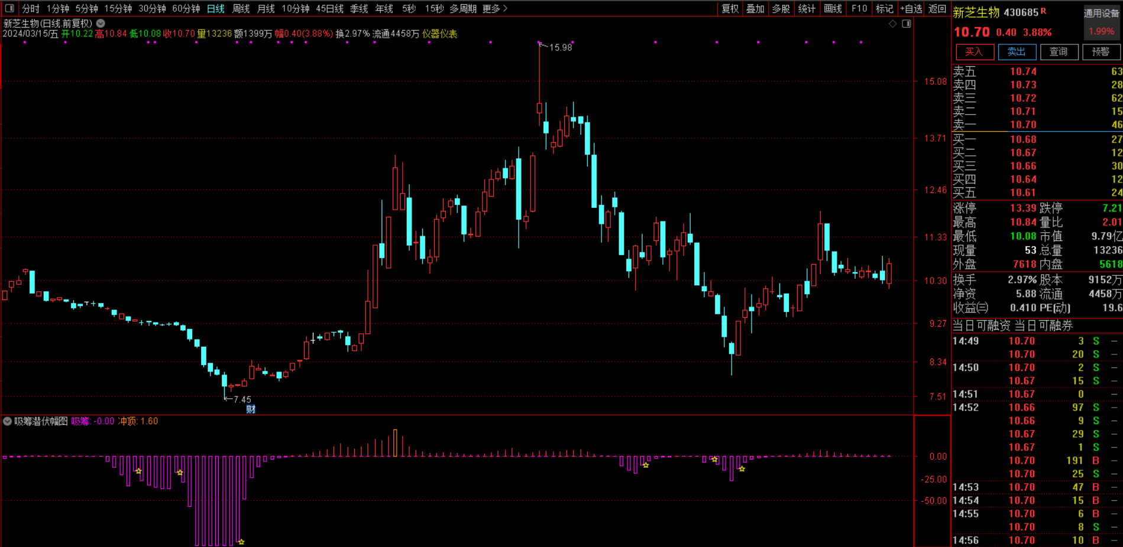Click the 卖出 sell button
1123x547 pixels.
pos(1017,52)
